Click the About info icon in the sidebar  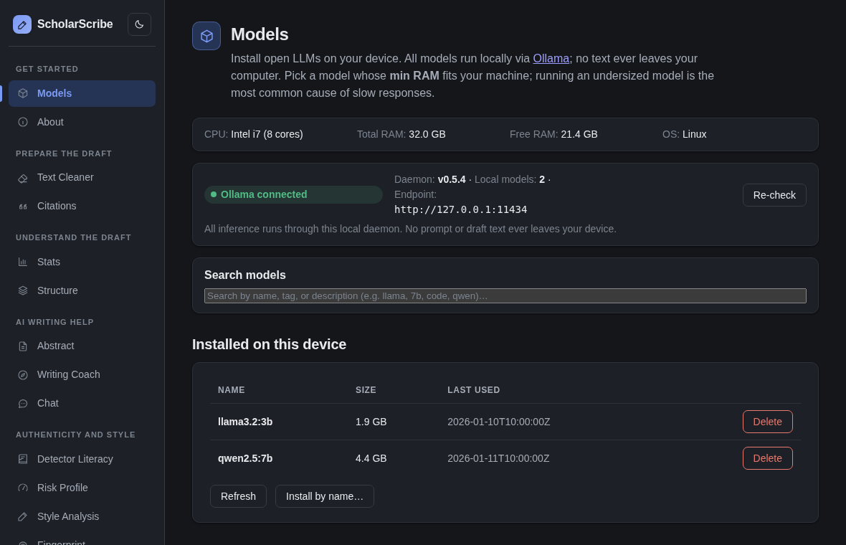click(x=23, y=122)
